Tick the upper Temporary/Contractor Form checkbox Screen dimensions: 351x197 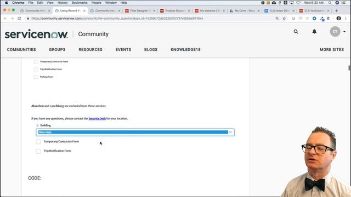pyautogui.click(x=36, y=62)
